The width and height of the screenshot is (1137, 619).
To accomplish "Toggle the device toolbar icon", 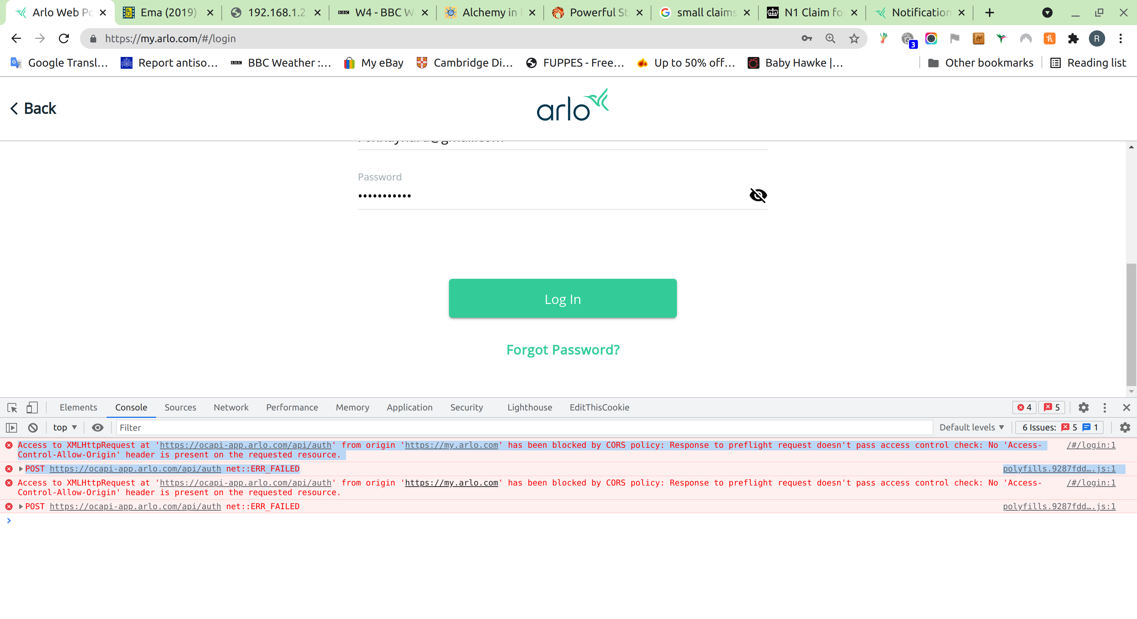I will [32, 407].
